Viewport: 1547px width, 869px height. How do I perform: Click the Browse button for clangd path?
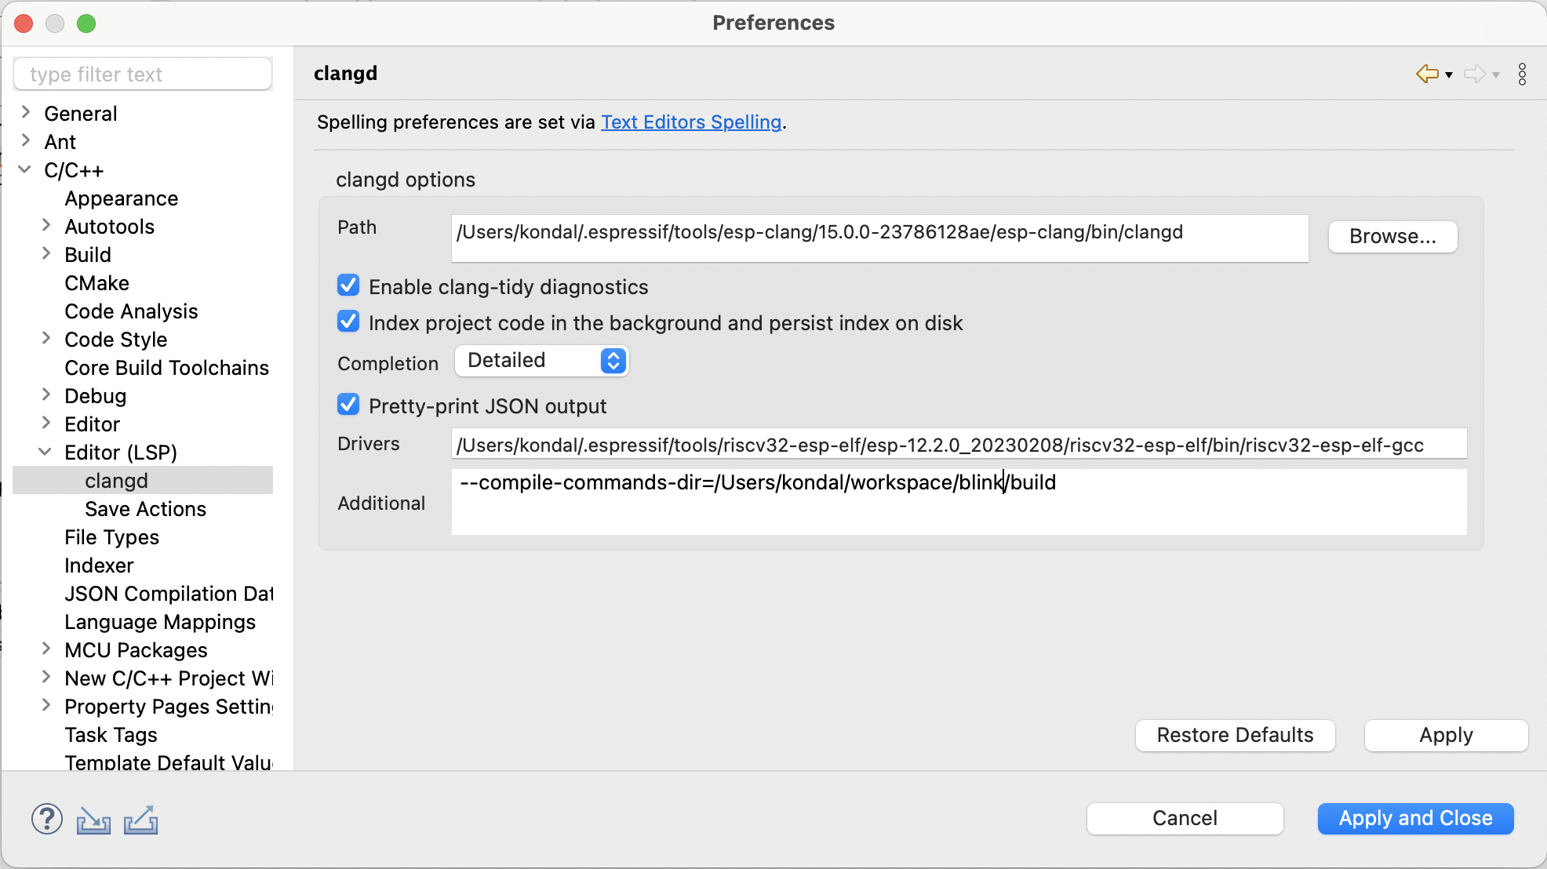(x=1394, y=236)
